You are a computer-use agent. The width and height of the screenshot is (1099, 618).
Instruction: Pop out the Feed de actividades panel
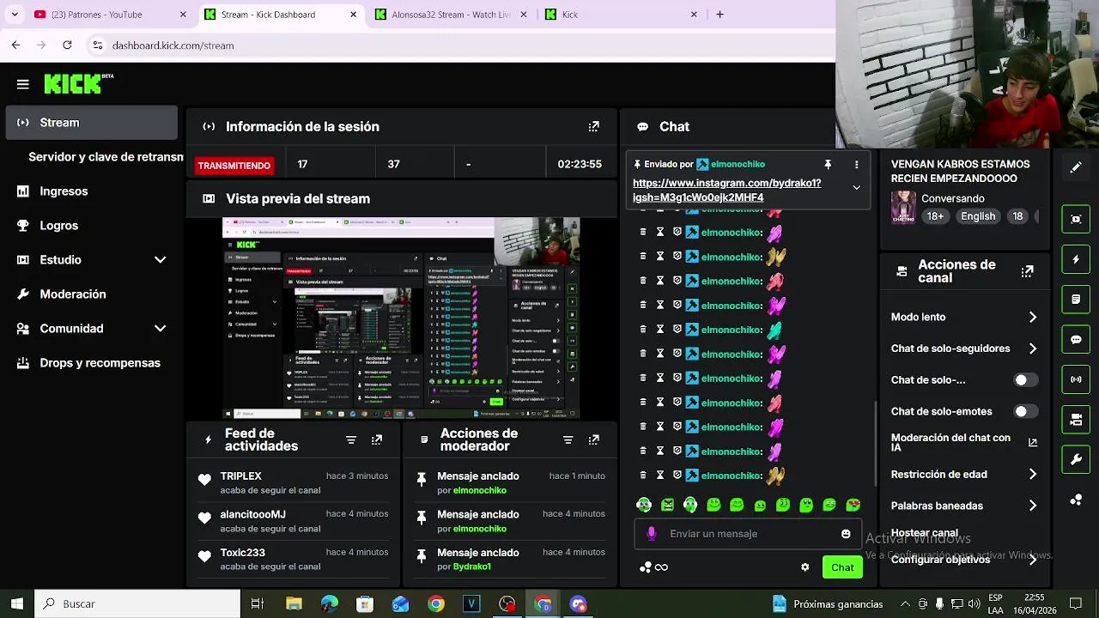pos(377,439)
